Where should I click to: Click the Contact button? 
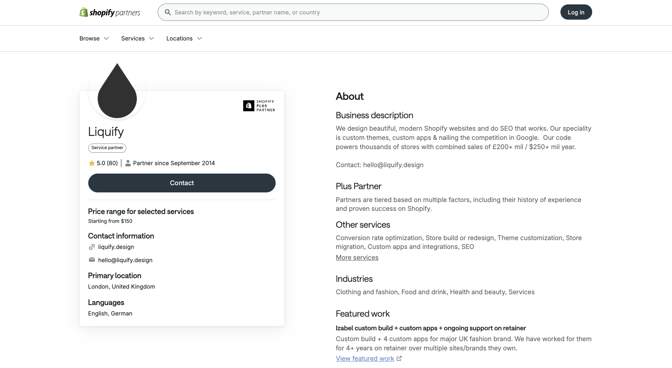pos(181,183)
